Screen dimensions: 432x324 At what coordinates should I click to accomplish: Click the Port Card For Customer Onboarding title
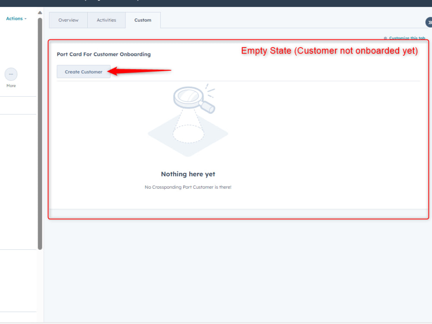click(x=104, y=54)
